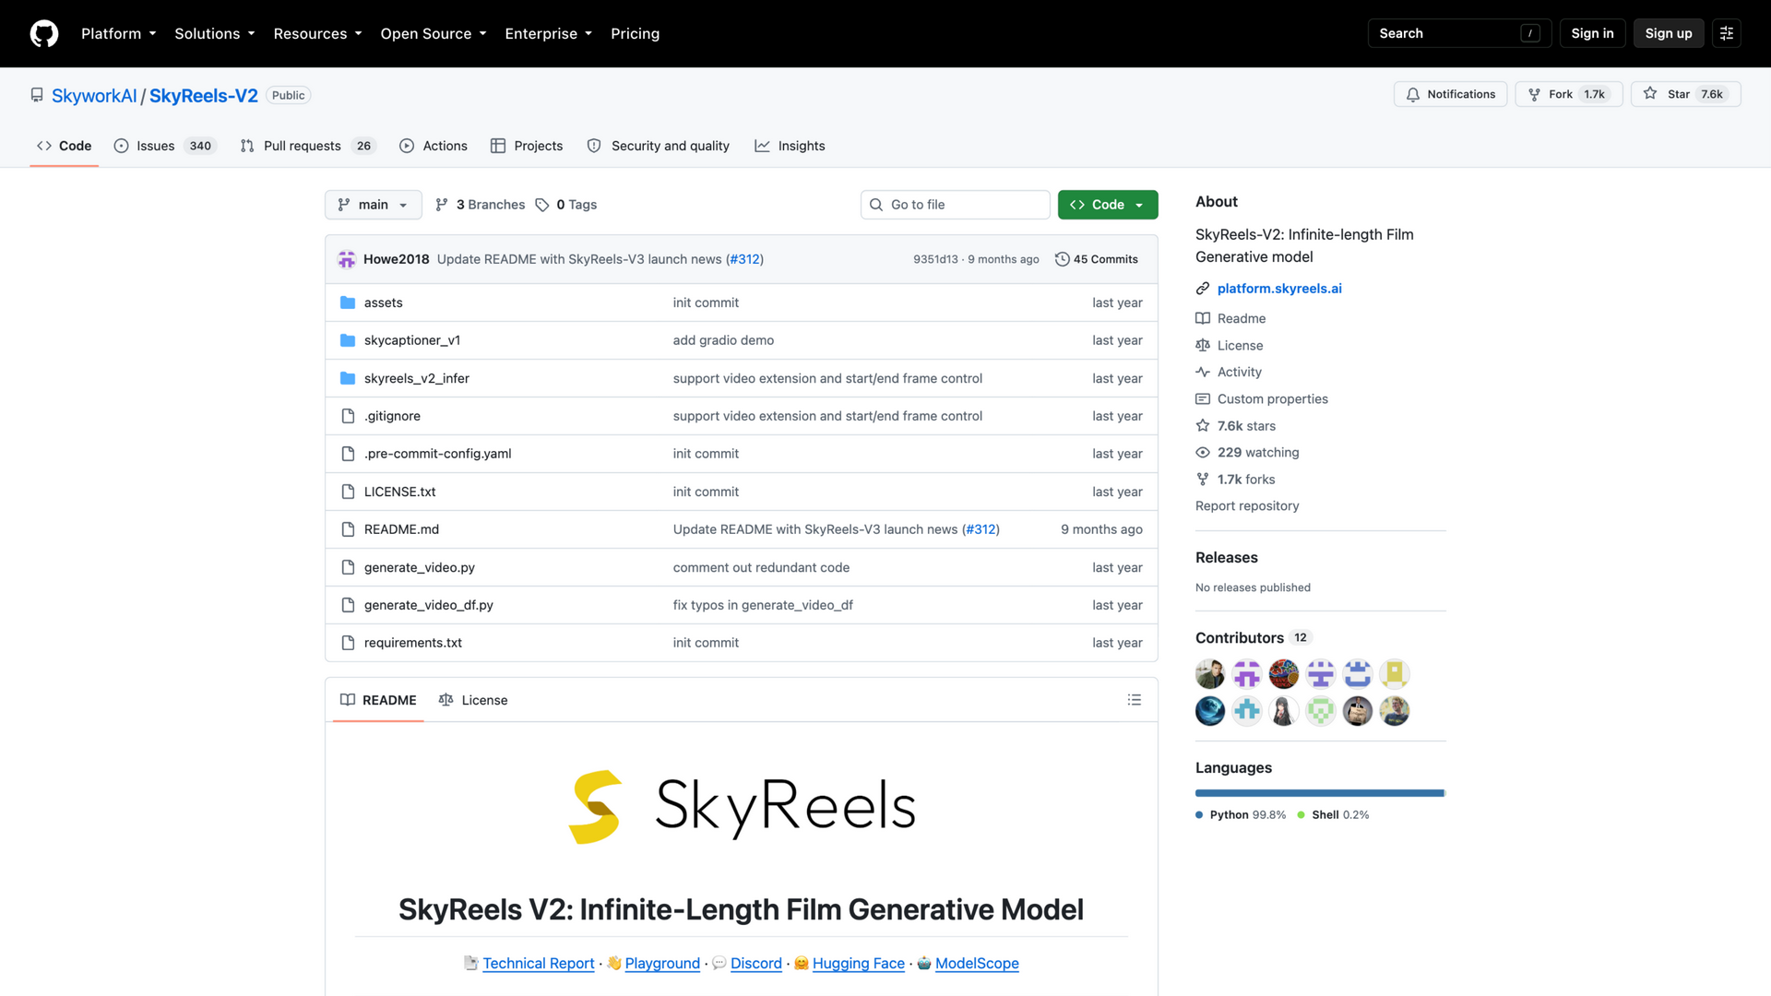This screenshot has height=996, width=1771.
Task: Fork the repository
Action: 1568,94
